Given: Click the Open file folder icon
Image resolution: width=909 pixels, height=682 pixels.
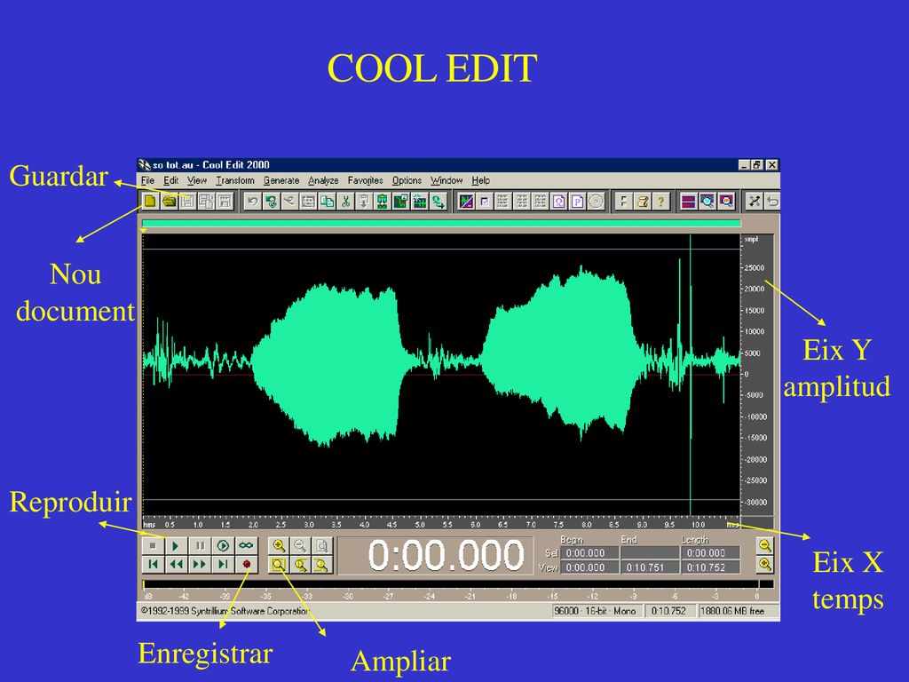Looking at the screenshot, I should (x=170, y=202).
